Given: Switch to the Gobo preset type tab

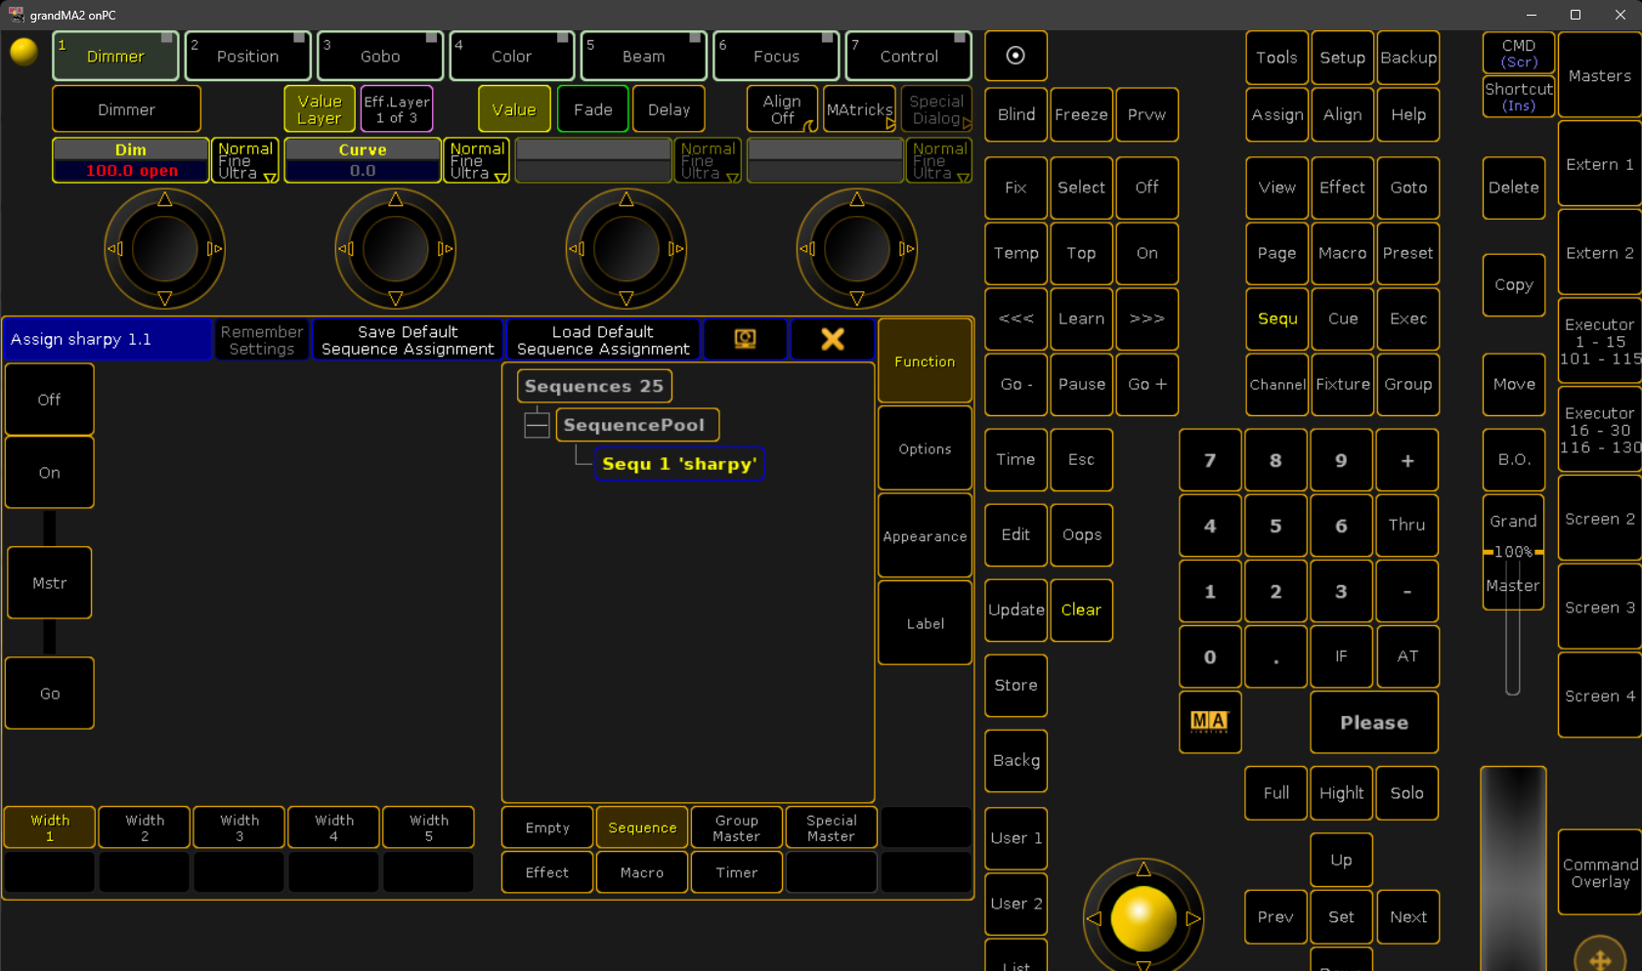Looking at the screenshot, I should (x=379, y=56).
